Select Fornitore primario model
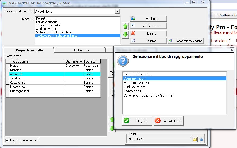This screenshot has height=148, width=237. coord(78,22)
